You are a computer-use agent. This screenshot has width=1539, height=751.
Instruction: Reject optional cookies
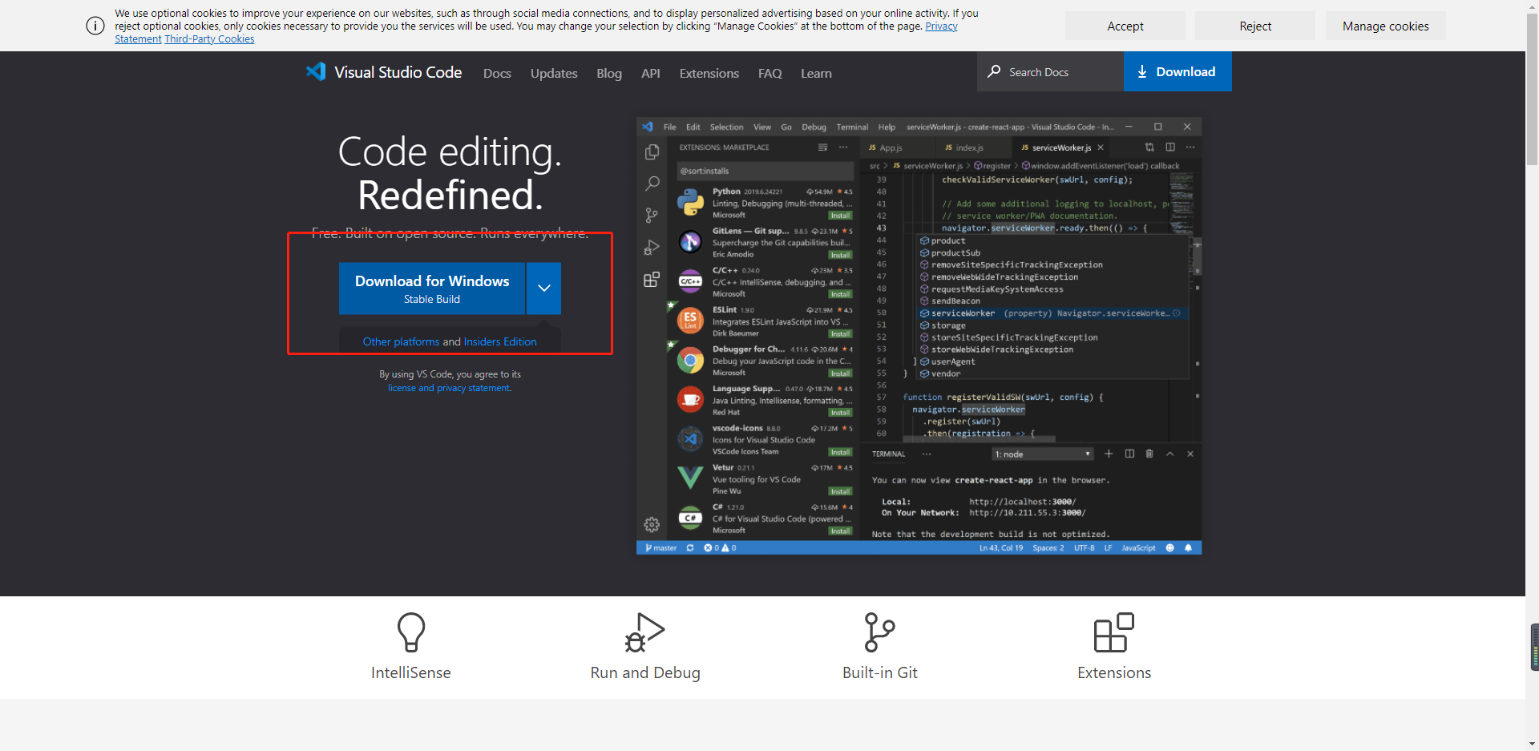pyautogui.click(x=1255, y=26)
